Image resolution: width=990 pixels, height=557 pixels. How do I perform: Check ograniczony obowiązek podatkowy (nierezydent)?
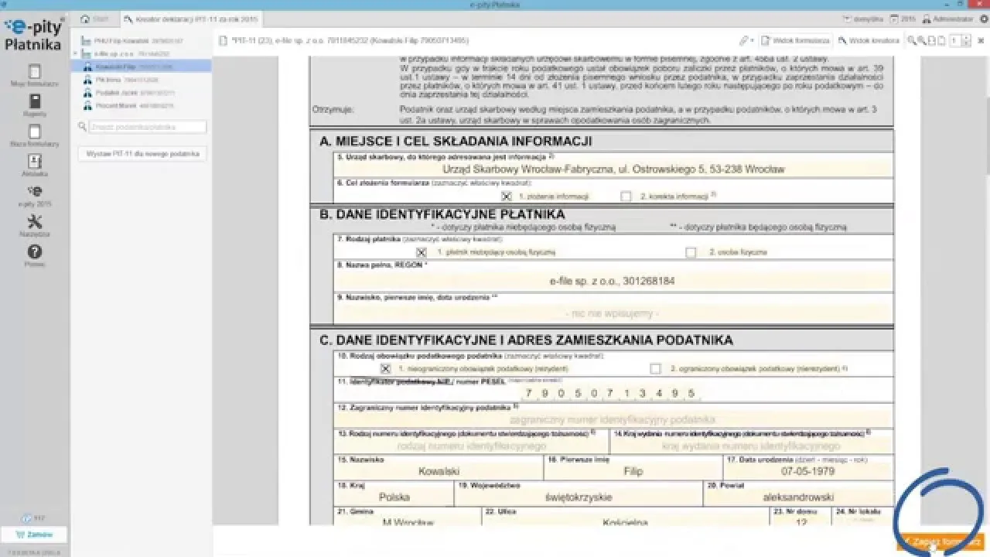(656, 368)
